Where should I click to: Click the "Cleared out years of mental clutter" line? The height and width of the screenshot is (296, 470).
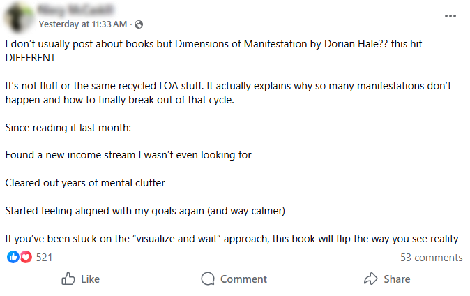point(85,183)
